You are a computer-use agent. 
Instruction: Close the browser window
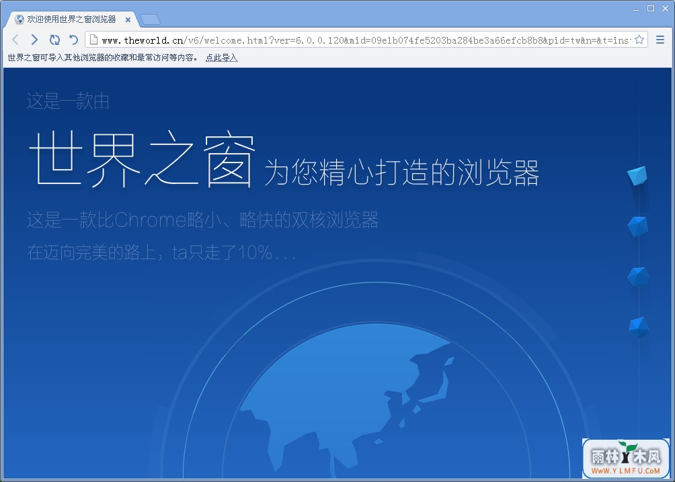(665, 9)
